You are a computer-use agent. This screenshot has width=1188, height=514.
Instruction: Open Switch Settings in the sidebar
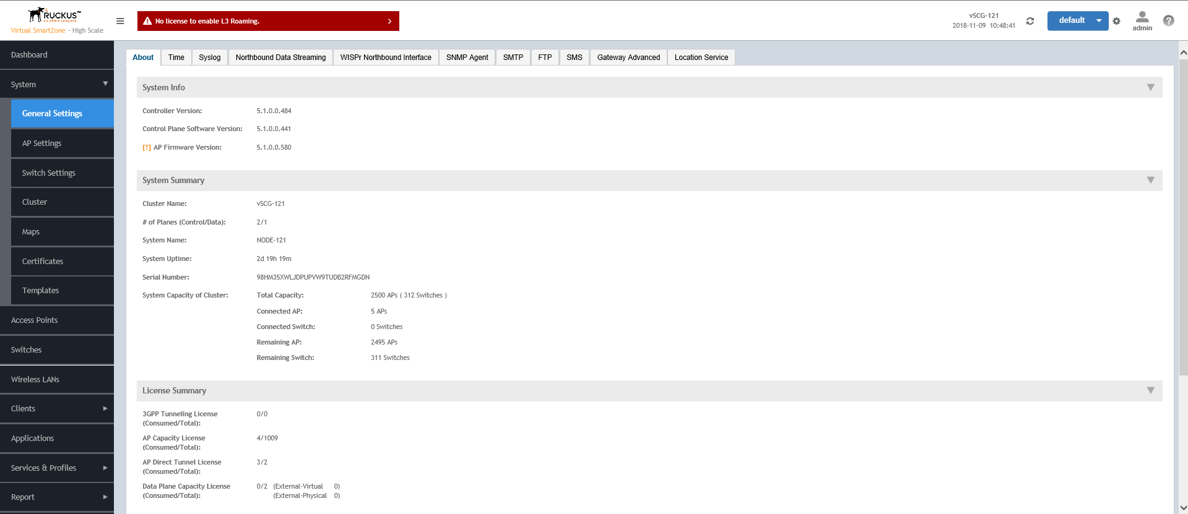pyautogui.click(x=63, y=173)
